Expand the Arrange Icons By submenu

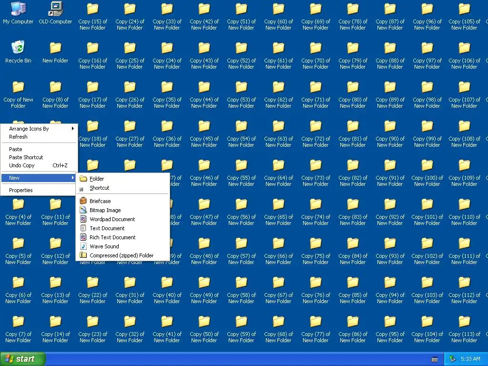[39, 129]
